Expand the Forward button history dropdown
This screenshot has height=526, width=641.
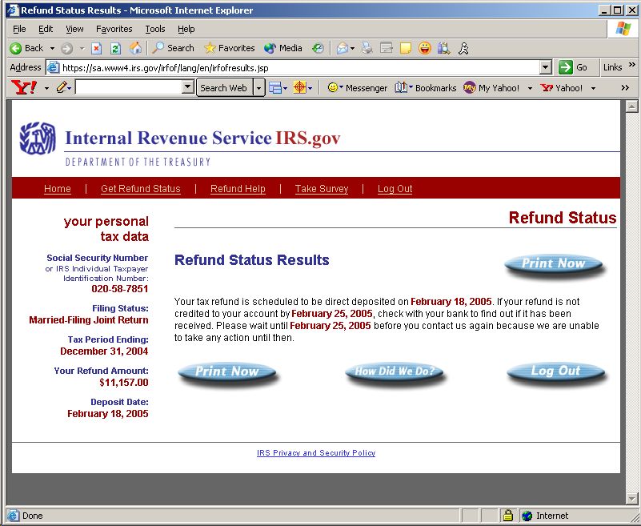click(82, 49)
